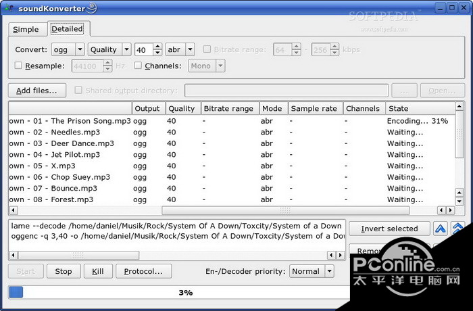473x311 pixels.
Task: Click the Invert selected button
Action: point(389,229)
